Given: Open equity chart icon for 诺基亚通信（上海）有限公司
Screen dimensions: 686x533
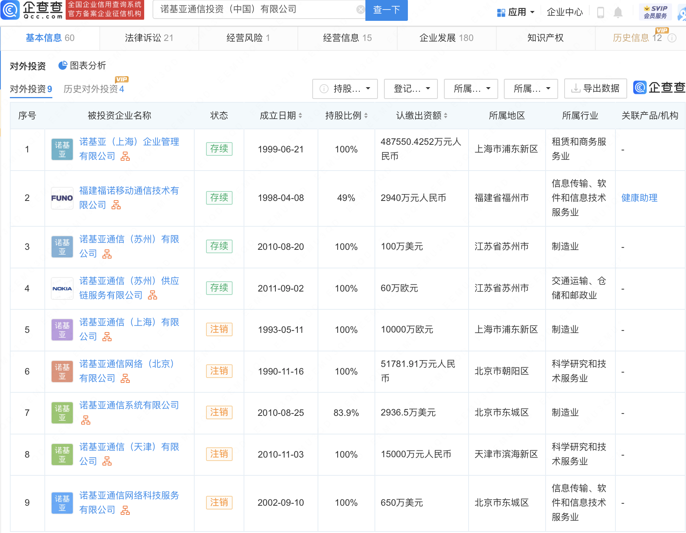Looking at the screenshot, I should (107, 337).
